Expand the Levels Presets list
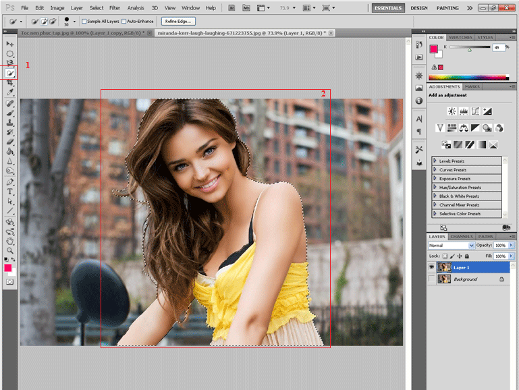 click(435, 161)
